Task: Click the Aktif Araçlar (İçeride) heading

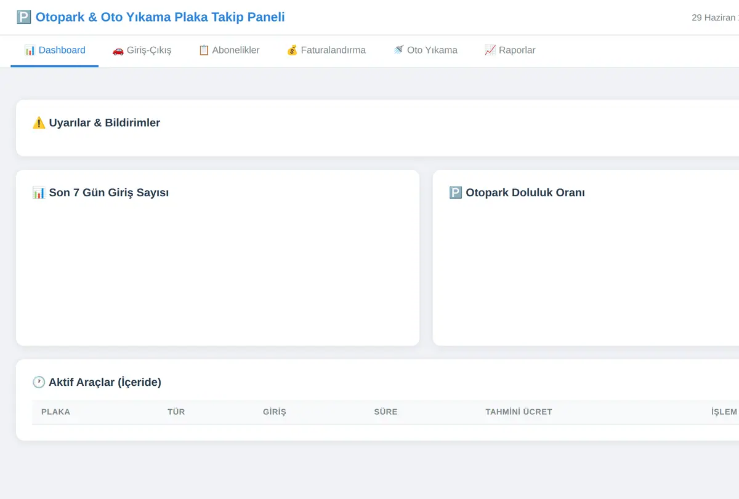Action: coord(97,382)
